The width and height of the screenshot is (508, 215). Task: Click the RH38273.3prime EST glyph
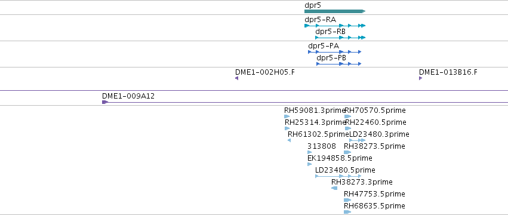(334, 188)
